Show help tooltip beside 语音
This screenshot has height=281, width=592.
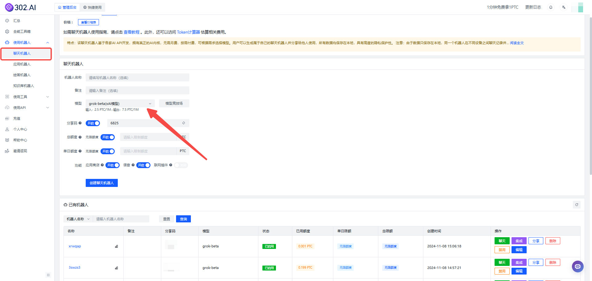click(133, 165)
